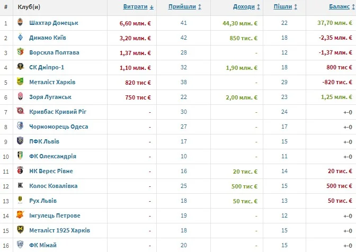Click the Kryvbas Kryvyi Rih crest icon
This screenshot has width=356, height=252.
click(x=20, y=112)
